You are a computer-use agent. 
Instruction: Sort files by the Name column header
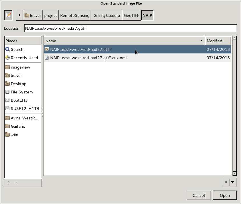pos(124,41)
